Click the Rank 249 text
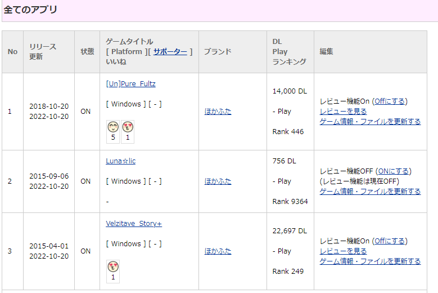This screenshot has height=293, width=438. coord(288,271)
